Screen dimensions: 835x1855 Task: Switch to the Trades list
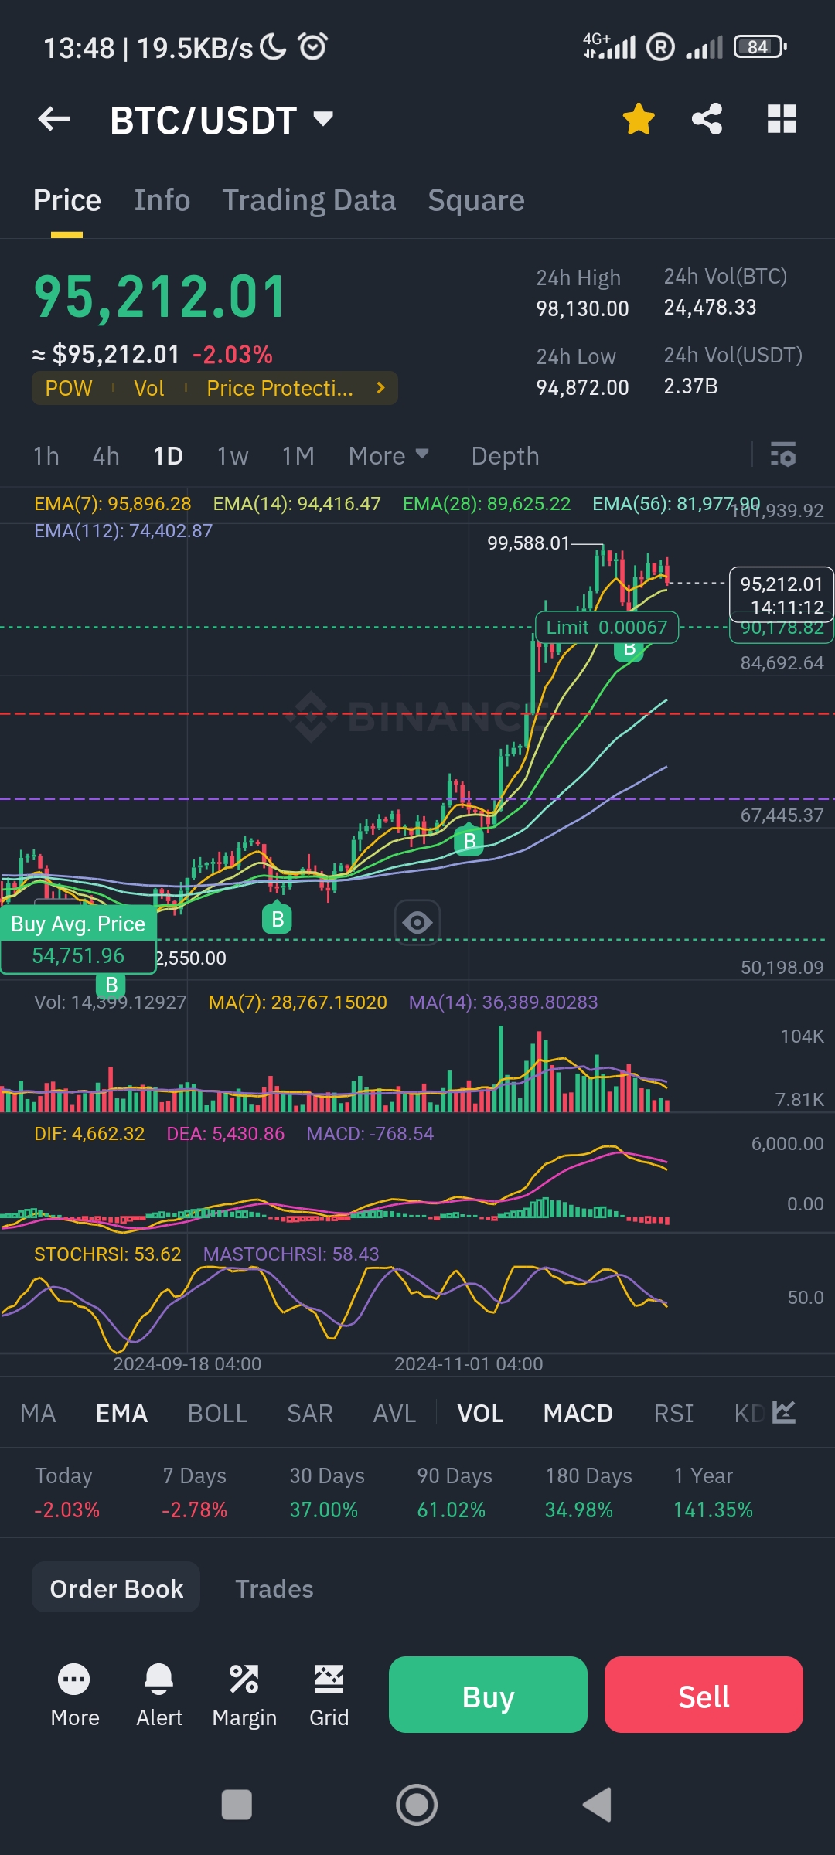pos(274,1588)
